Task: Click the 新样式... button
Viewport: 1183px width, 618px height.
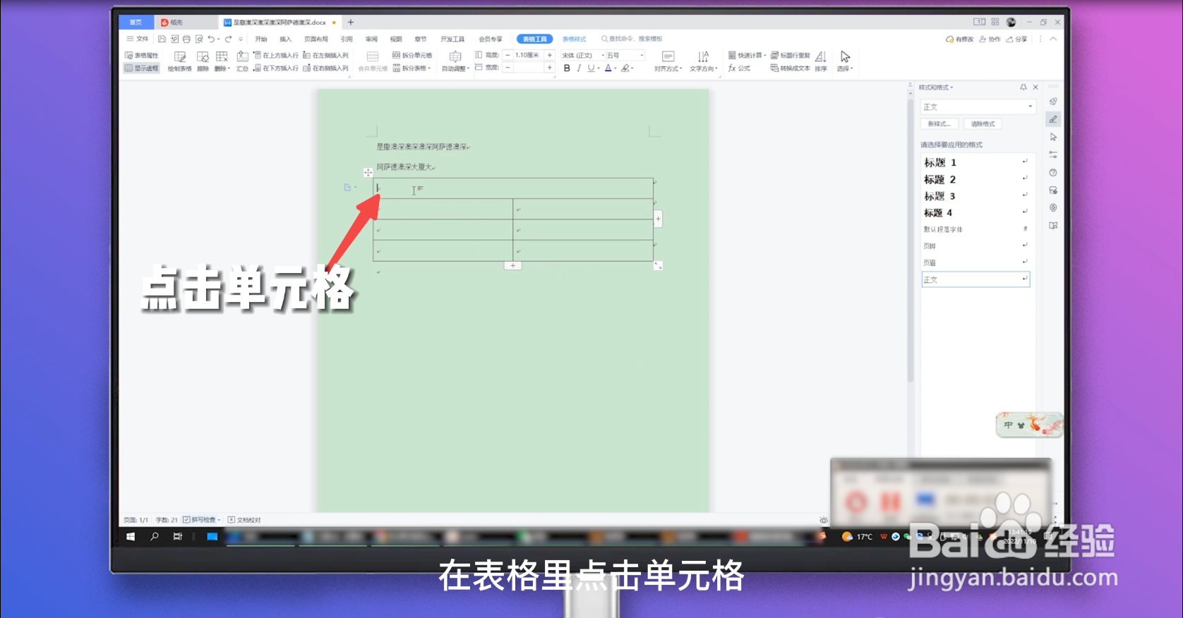Action: click(939, 124)
